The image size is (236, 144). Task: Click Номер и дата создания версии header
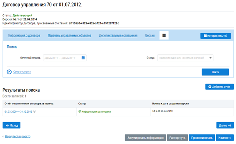[x=170, y=104]
